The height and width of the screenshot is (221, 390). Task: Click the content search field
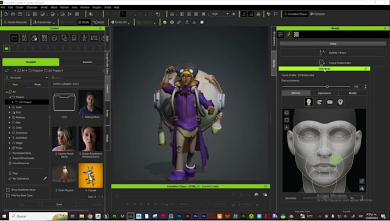[x=77, y=77]
